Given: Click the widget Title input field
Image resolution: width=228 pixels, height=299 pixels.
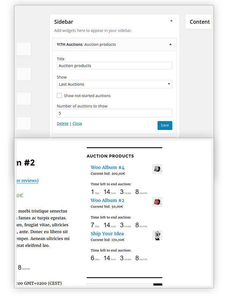Looking at the screenshot, I should [x=114, y=65].
